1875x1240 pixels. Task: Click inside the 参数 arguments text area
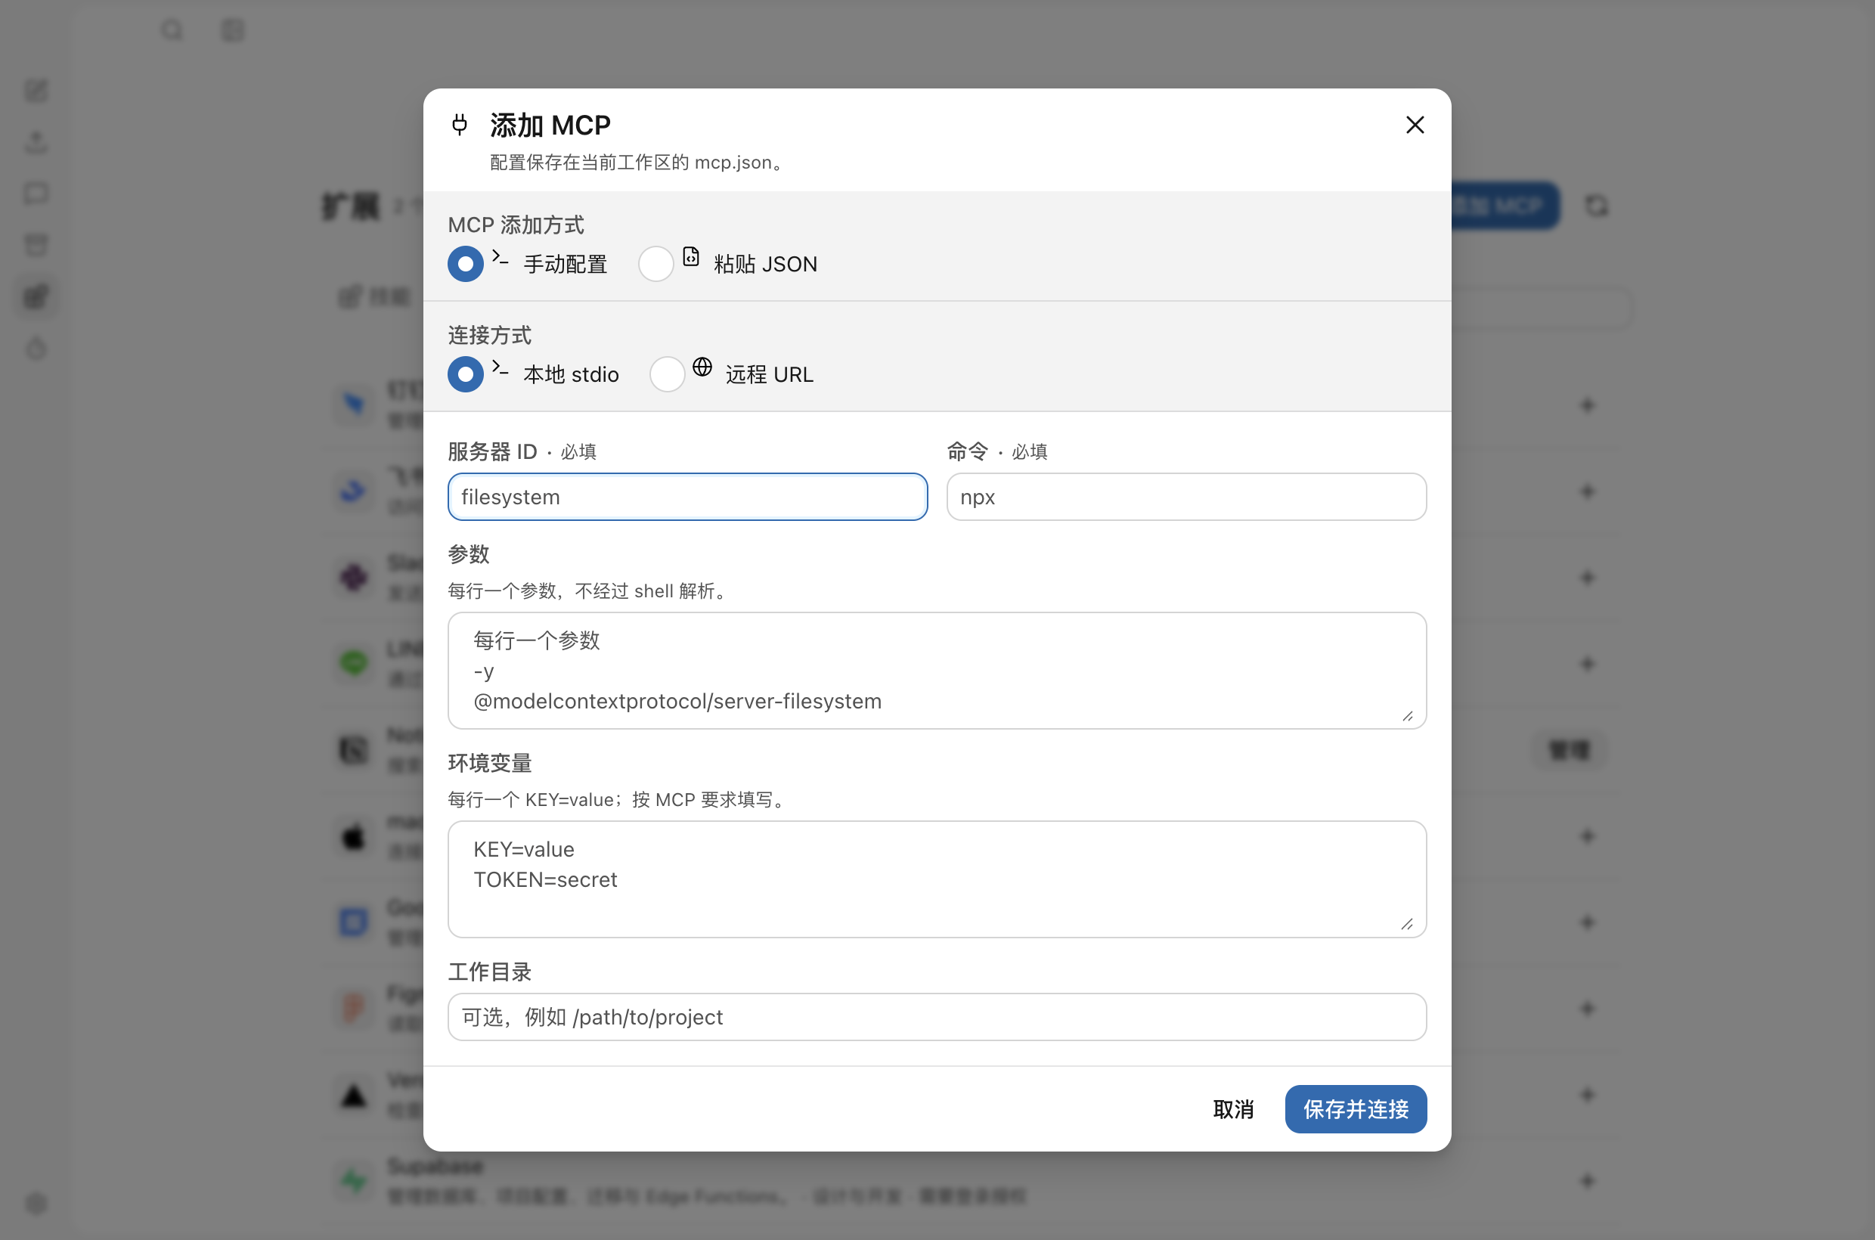tap(937, 671)
